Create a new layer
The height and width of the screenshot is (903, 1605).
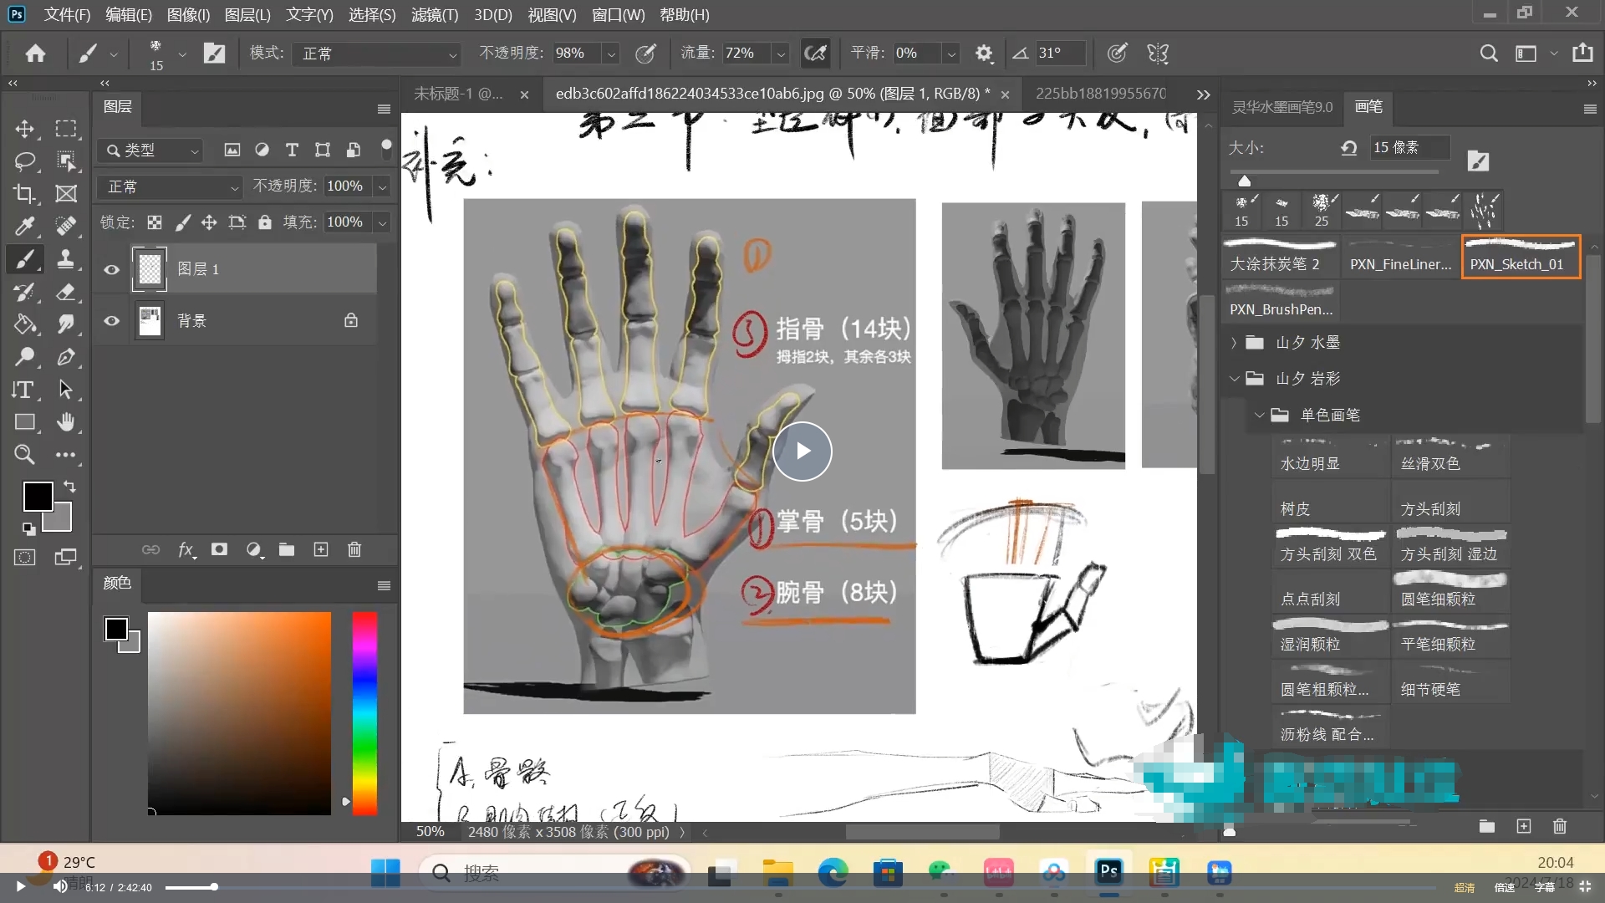tap(321, 549)
